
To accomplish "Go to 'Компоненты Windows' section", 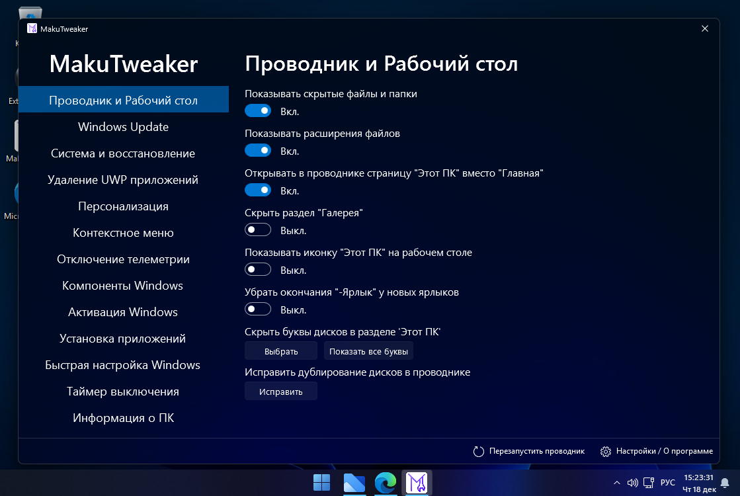I will pyautogui.click(x=124, y=285).
